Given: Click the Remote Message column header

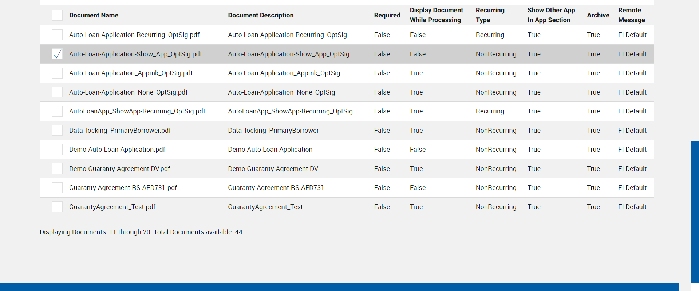Looking at the screenshot, I should coord(631,15).
